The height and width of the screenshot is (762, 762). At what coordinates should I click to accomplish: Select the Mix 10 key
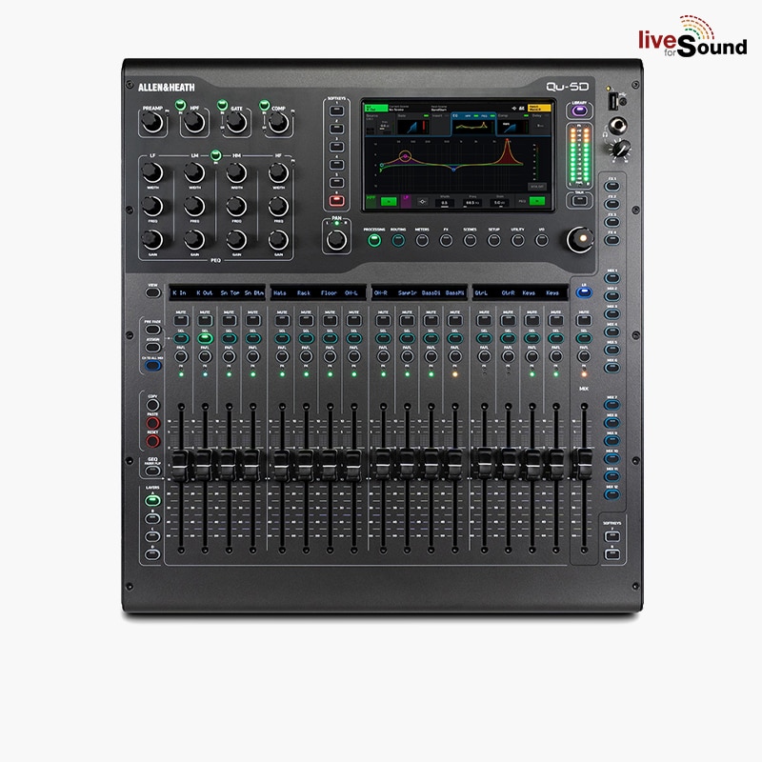(612, 459)
